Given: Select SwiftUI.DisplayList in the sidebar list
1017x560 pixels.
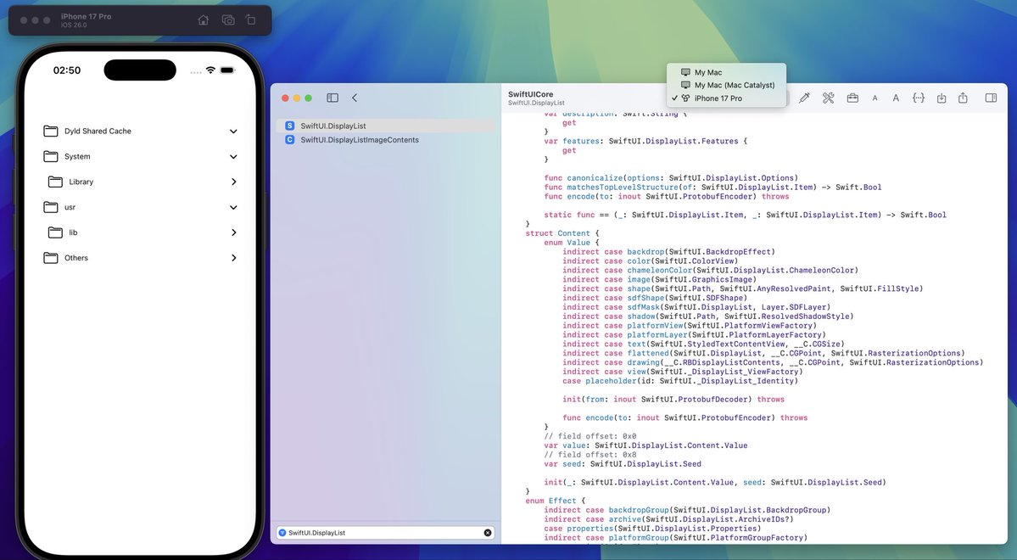Looking at the screenshot, I should point(386,126).
